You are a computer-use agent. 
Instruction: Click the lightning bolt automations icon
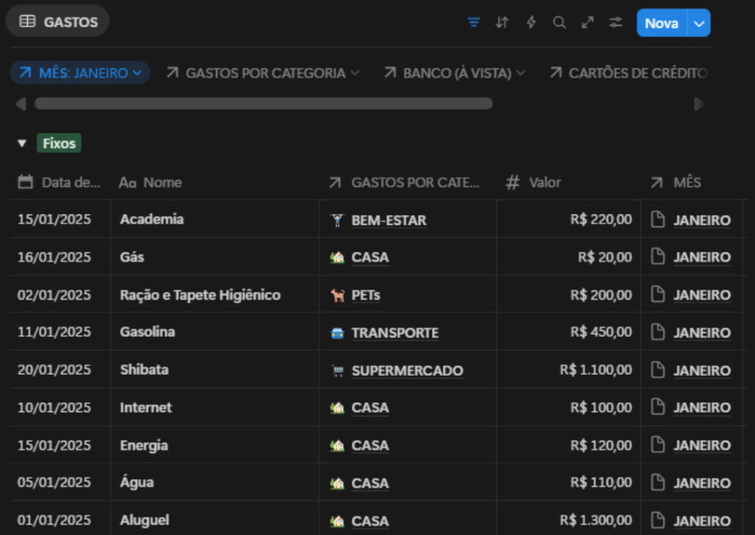point(531,23)
